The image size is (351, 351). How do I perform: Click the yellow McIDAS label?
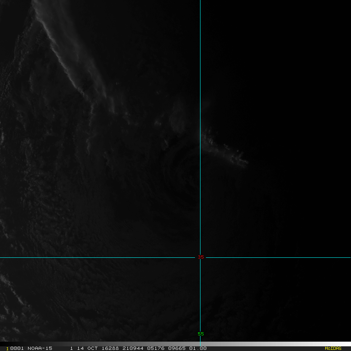[333, 348]
